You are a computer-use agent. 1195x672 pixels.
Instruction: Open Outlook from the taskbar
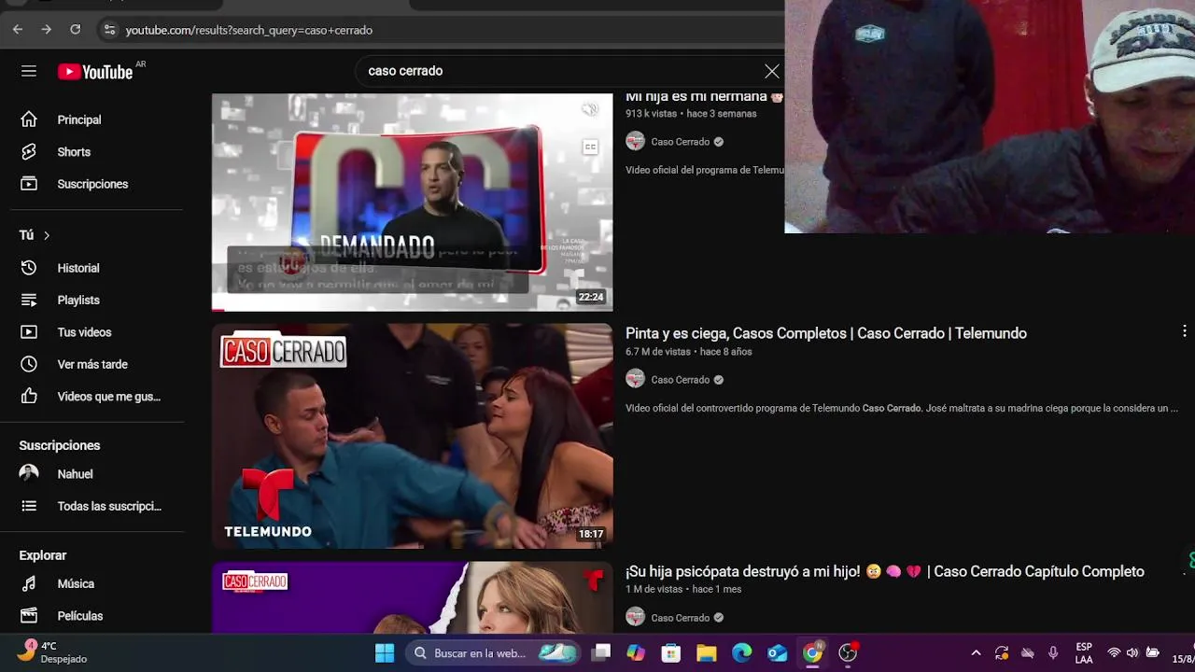tap(778, 652)
